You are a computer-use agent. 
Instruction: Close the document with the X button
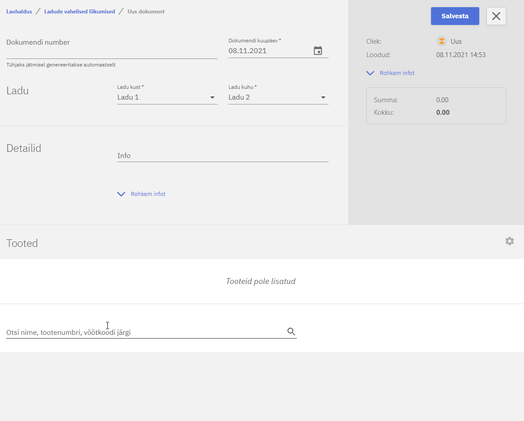coord(496,16)
